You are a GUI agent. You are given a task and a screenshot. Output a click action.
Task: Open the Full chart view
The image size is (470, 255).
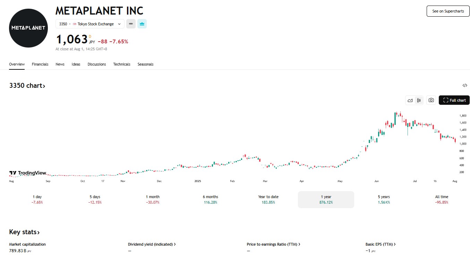point(454,100)
